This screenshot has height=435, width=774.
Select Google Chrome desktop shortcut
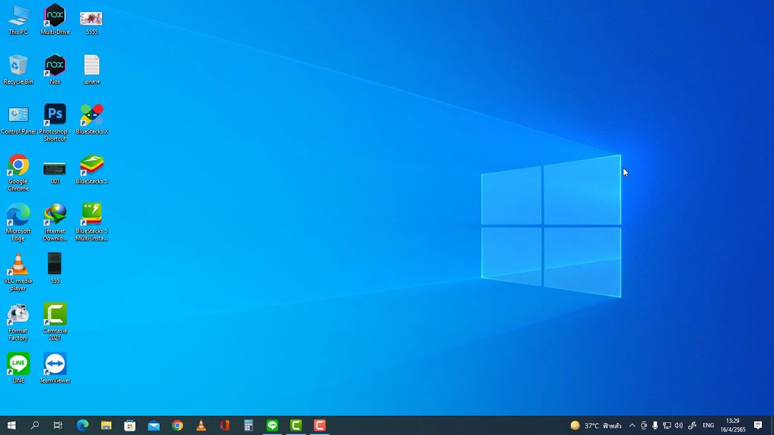tap(18, 173)
